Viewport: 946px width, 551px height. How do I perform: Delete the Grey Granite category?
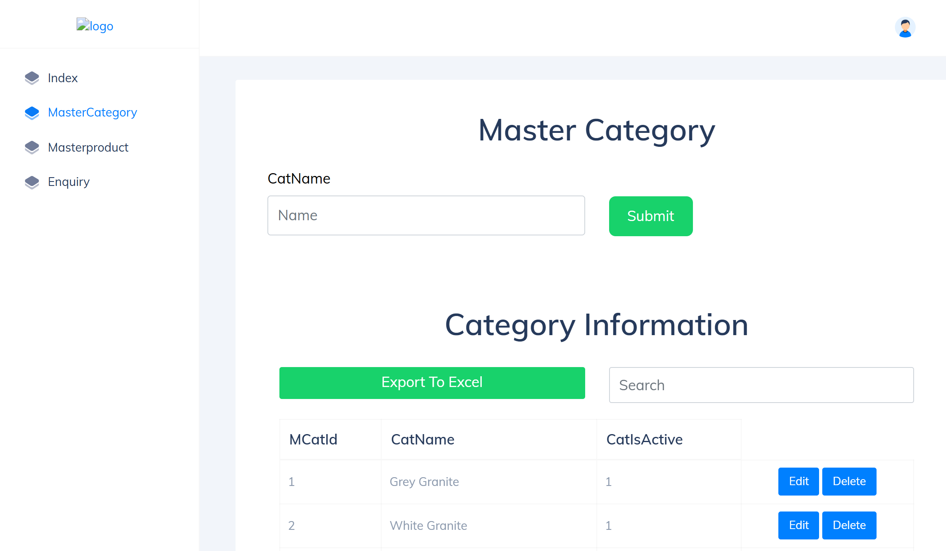849,482
